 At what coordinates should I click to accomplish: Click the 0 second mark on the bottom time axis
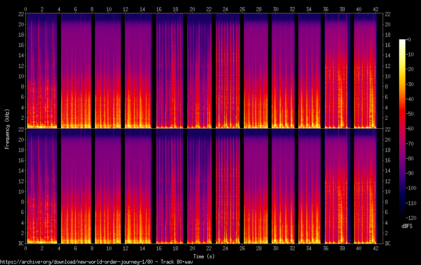pyautogui.click(x=26, y=248)
